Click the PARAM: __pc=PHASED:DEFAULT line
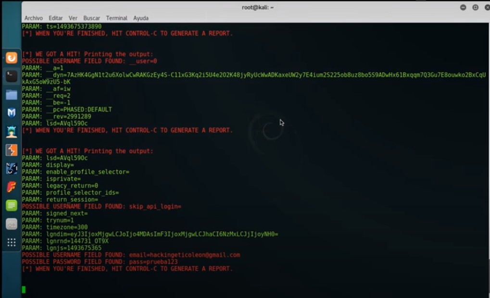The height and width of the screenshot is (298, 490). pos(67,110)
